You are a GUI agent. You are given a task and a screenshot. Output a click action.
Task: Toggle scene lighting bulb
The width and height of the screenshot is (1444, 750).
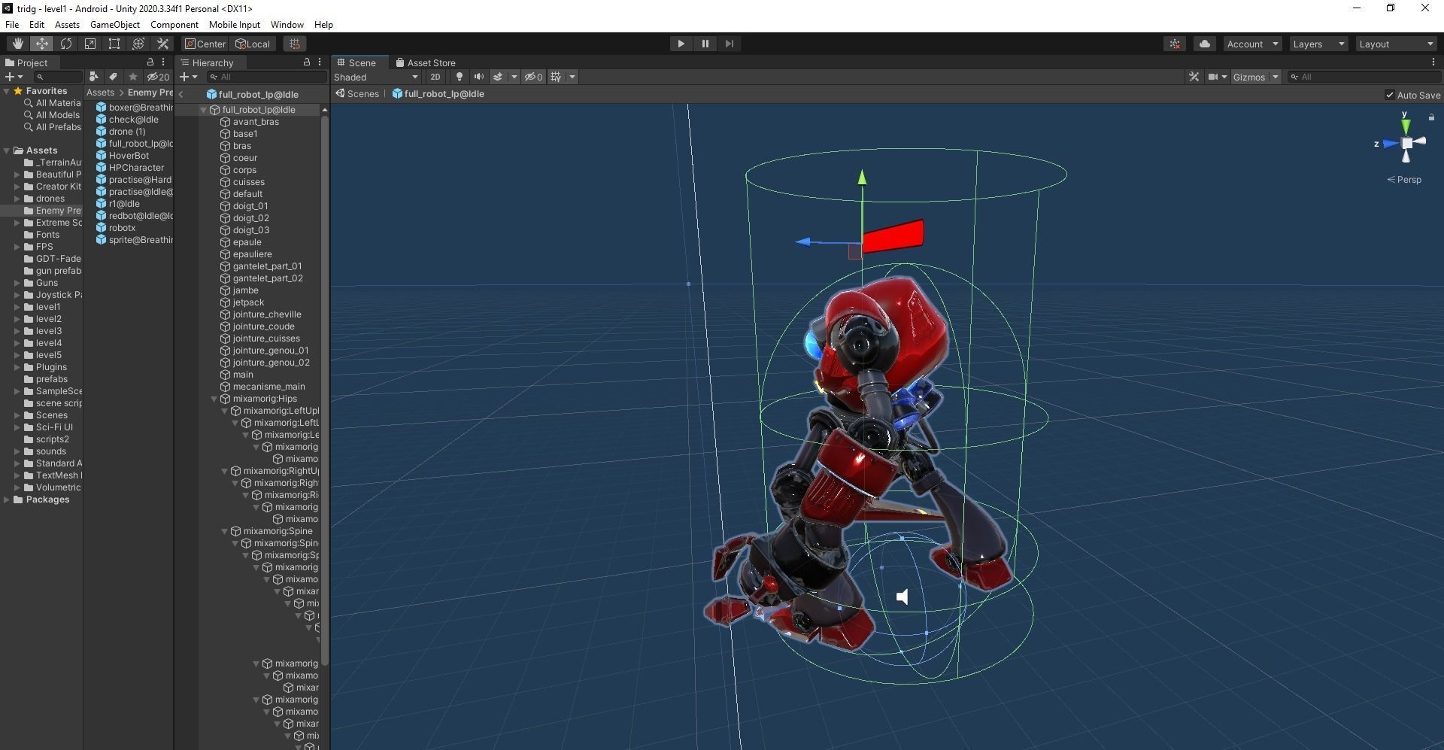(459, 77)
